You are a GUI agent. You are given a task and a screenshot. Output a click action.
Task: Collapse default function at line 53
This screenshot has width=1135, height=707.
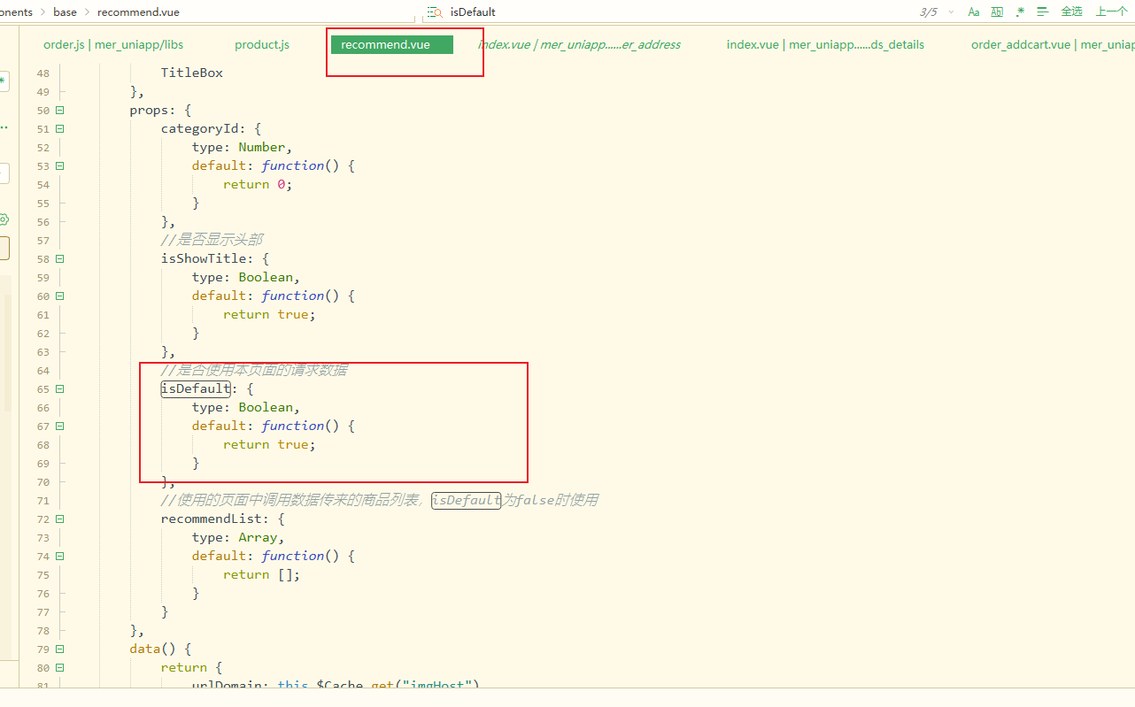(x=60, y=166)
